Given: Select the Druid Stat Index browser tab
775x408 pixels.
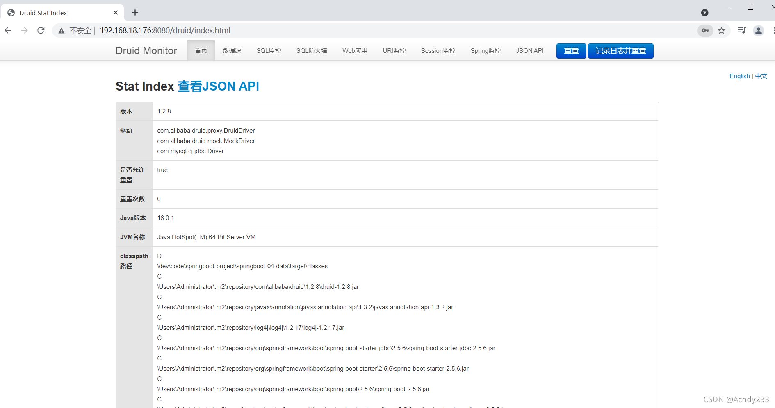Looking at the screenshot, I should (62, 13).
